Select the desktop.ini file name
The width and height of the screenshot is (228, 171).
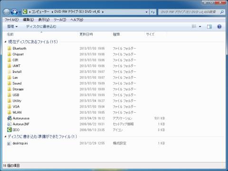(20, 143)
